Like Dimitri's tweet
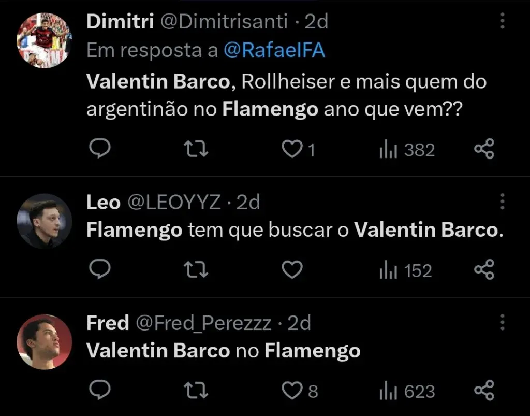The height and width of the screenshot is (416, 530). pyautogui.click(x=292, y=150)
